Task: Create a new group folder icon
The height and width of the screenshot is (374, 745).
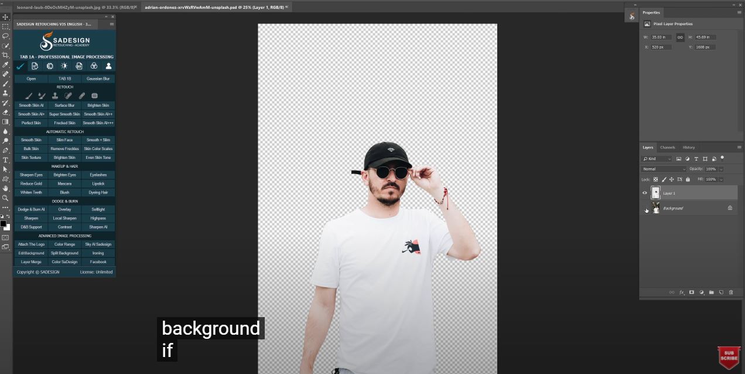Action: click(711, 292)
